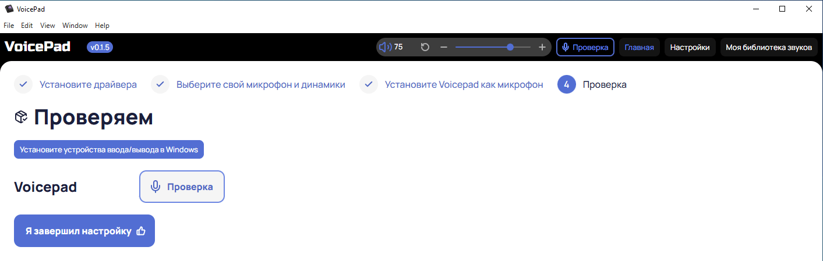Open the Настройки page
823x261 pixels.
(x=690, y=47)
